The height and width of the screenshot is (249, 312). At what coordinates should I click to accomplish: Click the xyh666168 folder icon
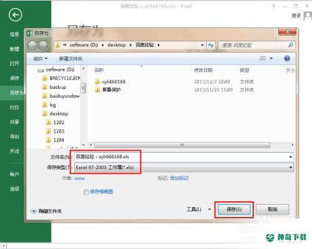[97, 81]
